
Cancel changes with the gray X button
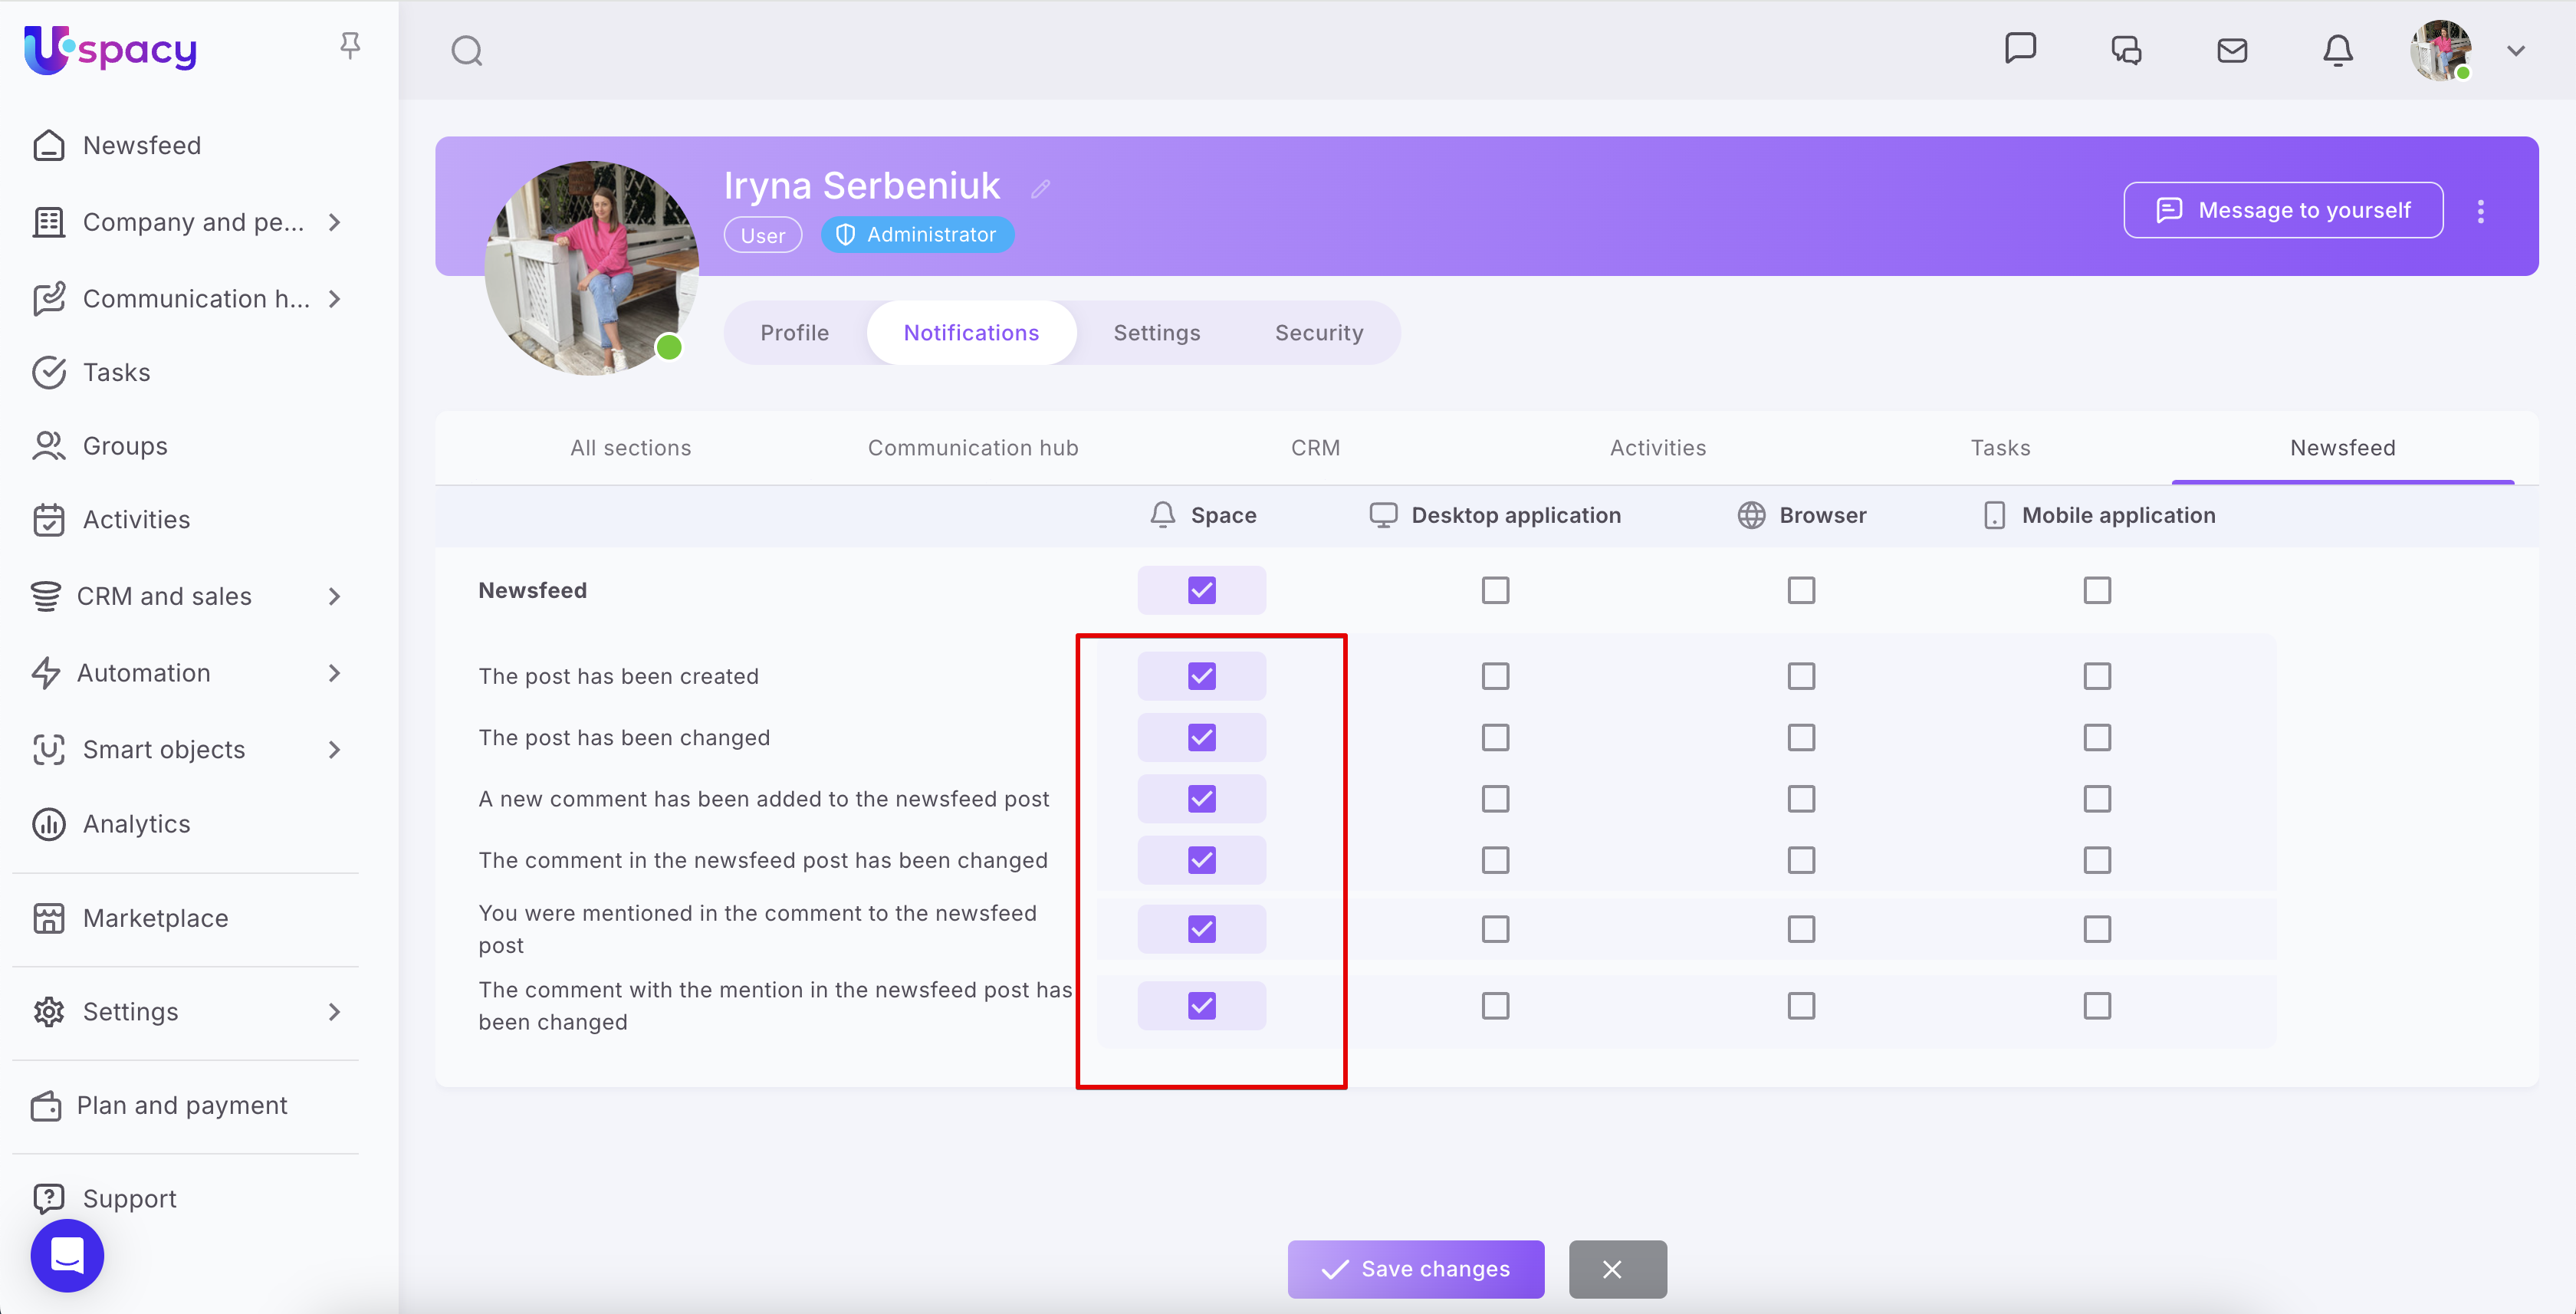[1616, 1269]
